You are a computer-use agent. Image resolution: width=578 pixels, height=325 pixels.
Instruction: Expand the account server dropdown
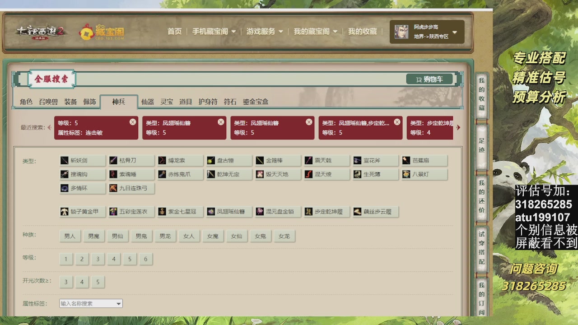coord(454,32)
